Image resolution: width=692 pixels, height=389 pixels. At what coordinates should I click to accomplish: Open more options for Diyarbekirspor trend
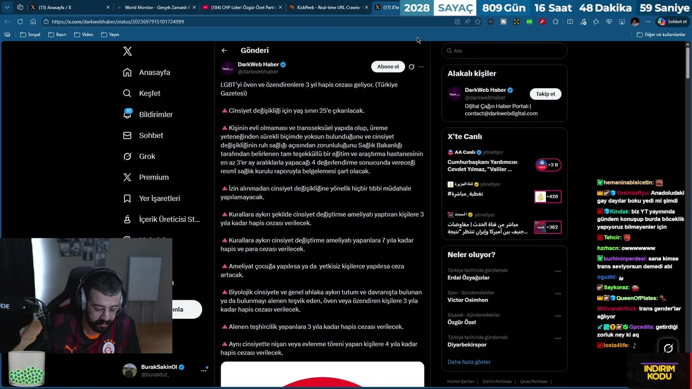558,338
